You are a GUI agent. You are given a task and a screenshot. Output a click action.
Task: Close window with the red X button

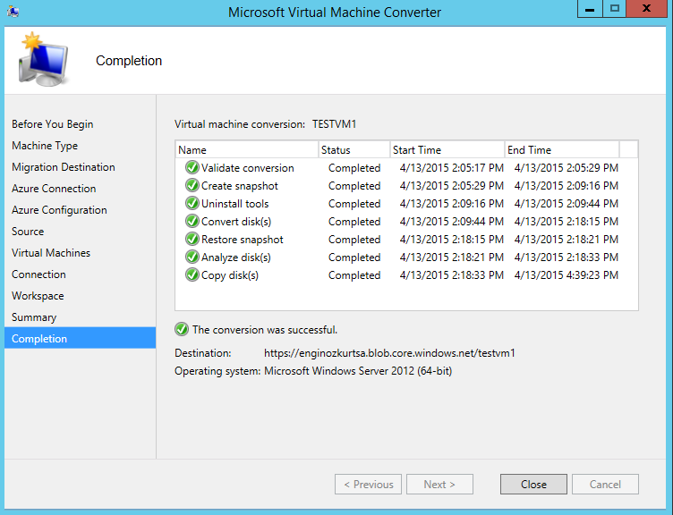646,9
